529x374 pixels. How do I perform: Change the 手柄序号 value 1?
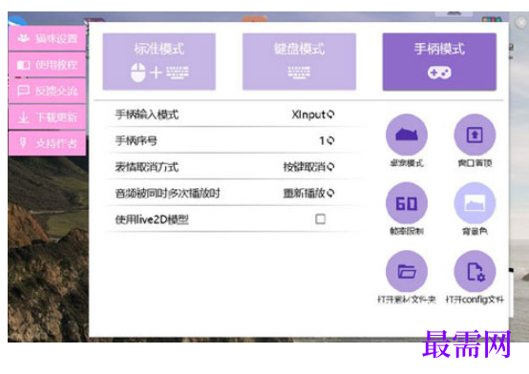(x=327, y=140)
